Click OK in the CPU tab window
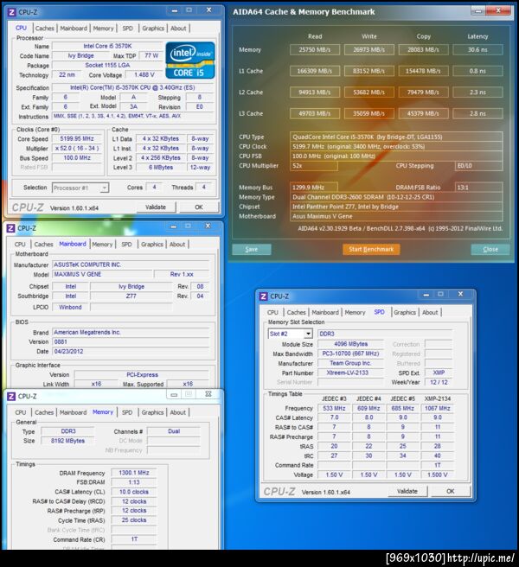Image resolution: width=519 pixels, height=567 pixels. 199,207
